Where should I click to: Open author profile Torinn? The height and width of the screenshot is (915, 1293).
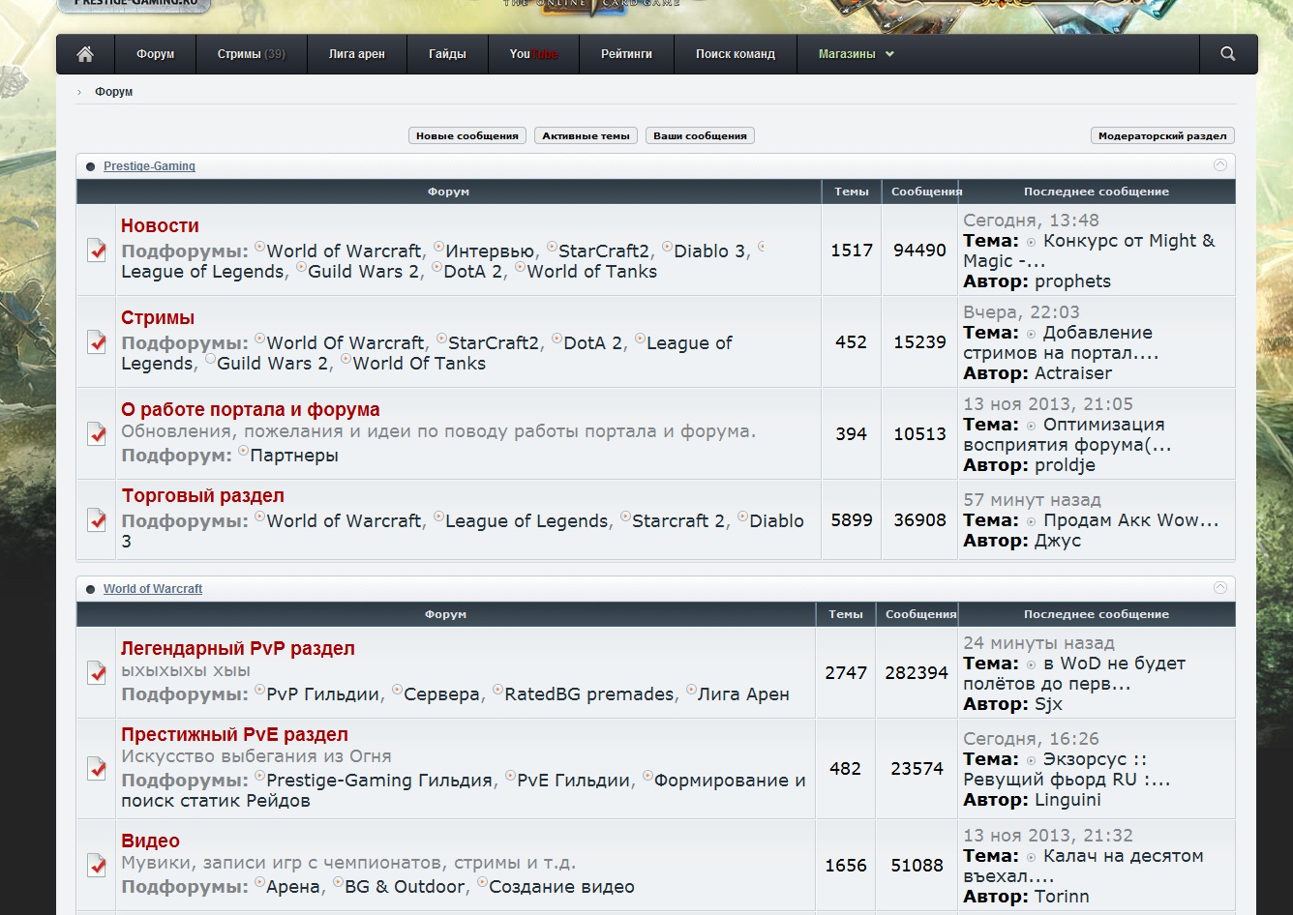point(1062,897)
